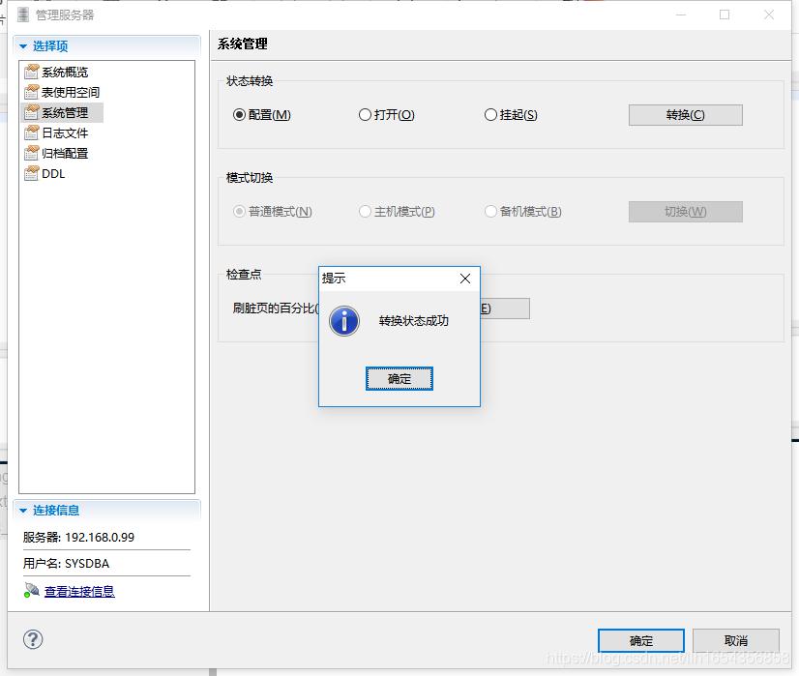
Task: Click the 切换(W) button
Action: pos(686,212)
